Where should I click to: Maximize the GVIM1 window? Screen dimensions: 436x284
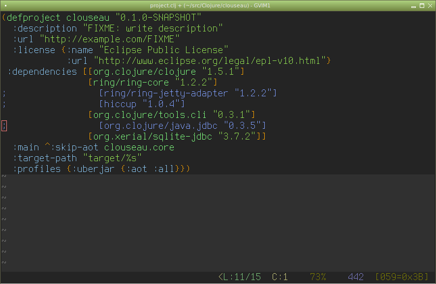pyautogui.click(x=422, y=6)
